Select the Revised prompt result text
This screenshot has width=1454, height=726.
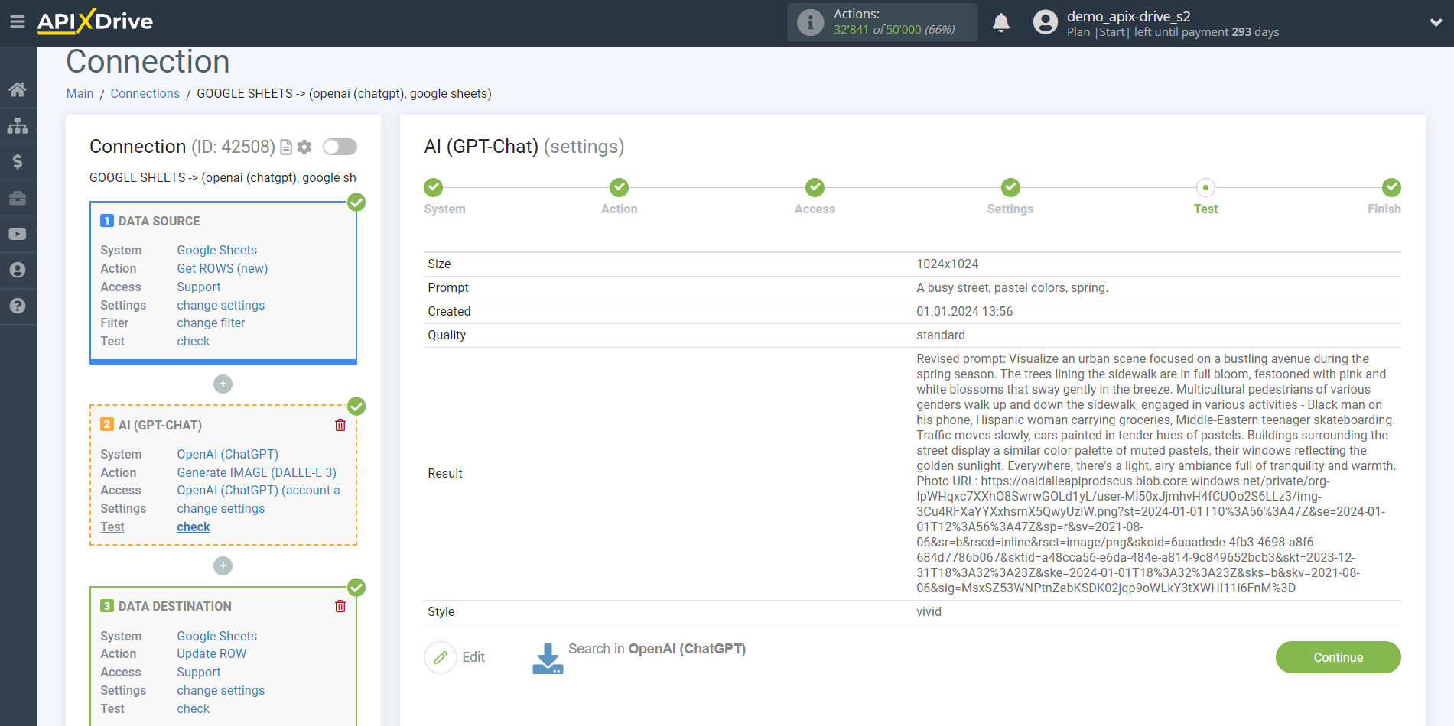click(x=1156, y=473)
